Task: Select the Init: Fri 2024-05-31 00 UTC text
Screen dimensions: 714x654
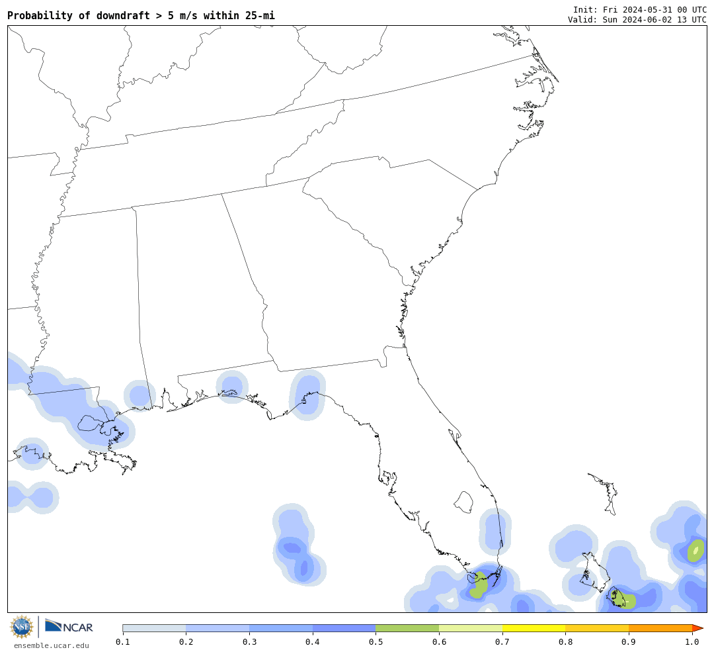Action: 640,9
